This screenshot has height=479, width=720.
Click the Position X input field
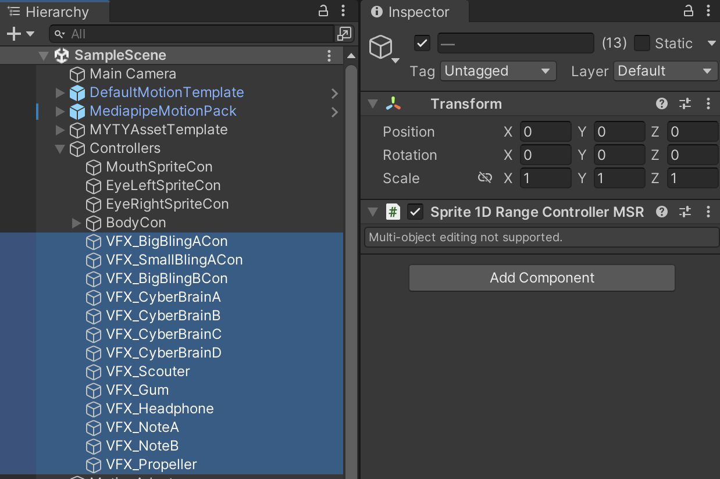point(545,132)
